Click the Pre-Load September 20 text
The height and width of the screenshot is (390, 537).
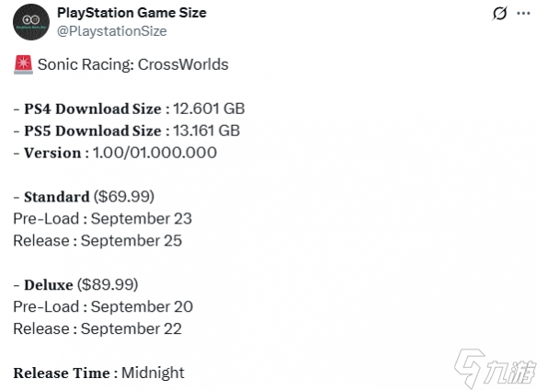tap(103, 306)
